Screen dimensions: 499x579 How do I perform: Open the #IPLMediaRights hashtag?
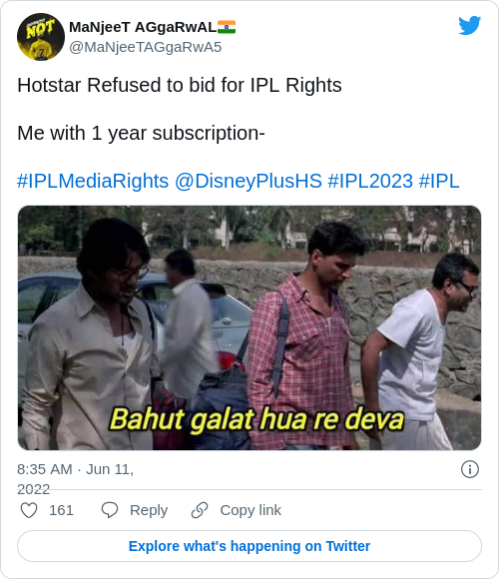(x=93, y=181)
